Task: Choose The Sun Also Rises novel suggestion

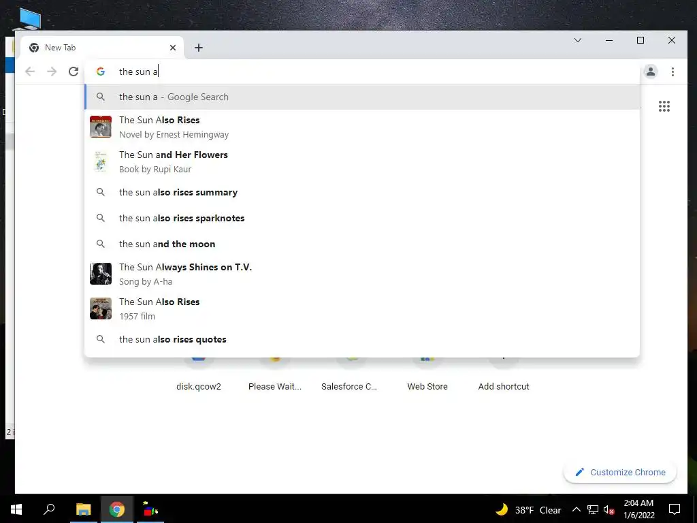Action: 362,127
